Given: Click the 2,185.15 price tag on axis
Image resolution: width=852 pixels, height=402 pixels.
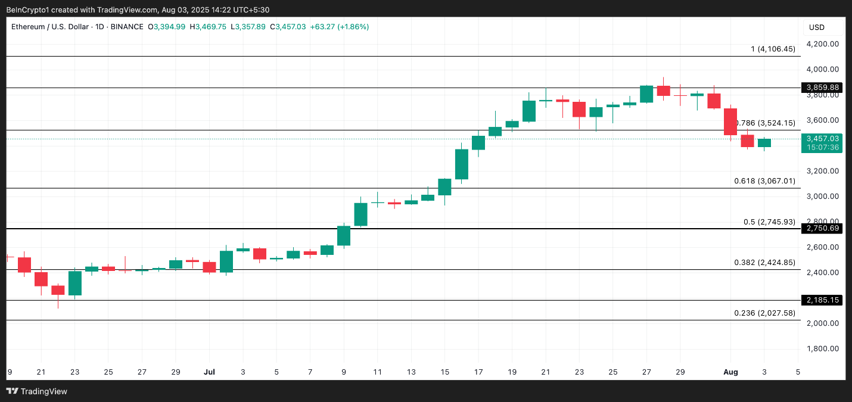Looking at the screenshot, I should click(x=822, y=300).
